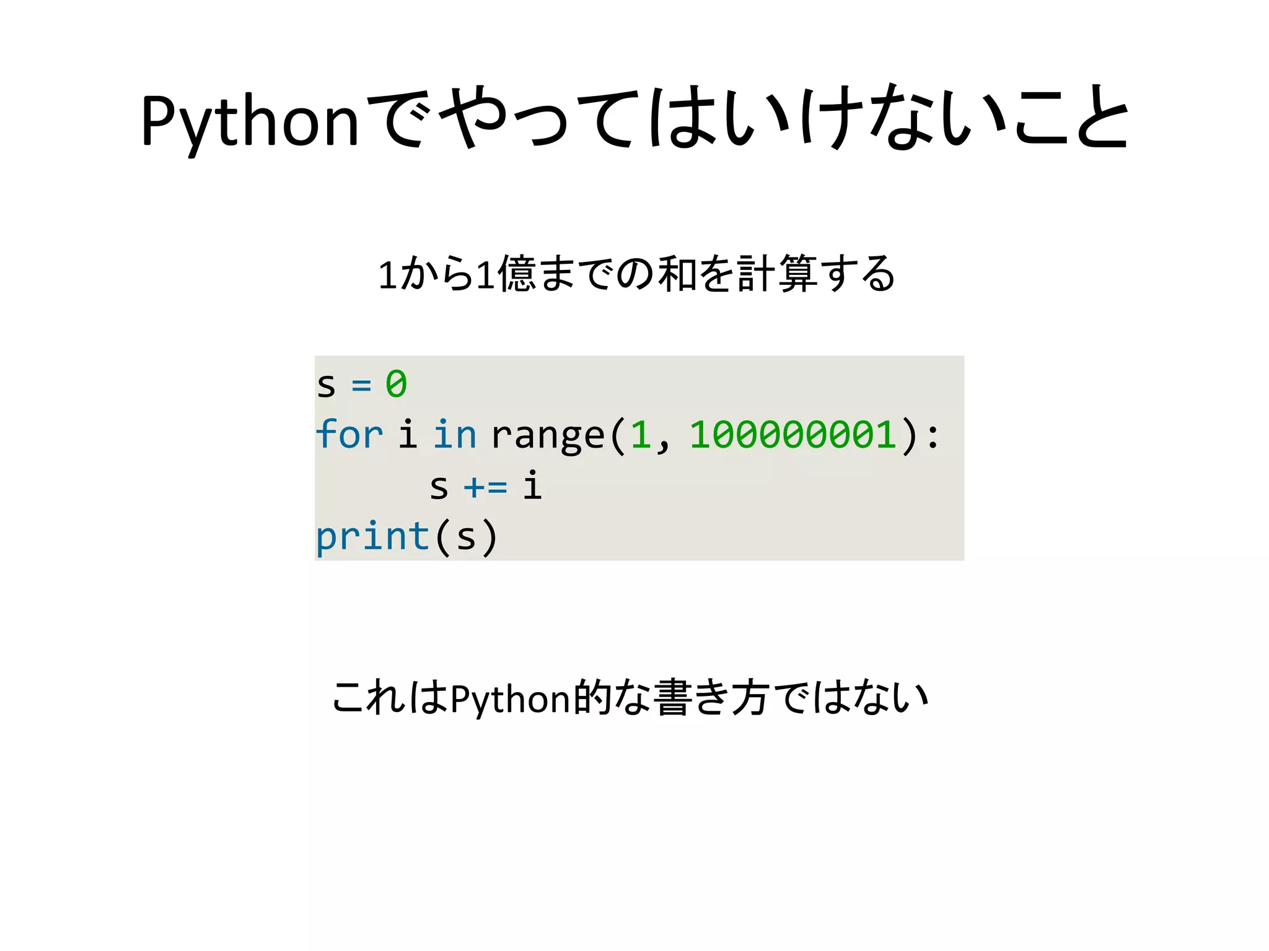Viewport: 1269px width, 951px height.
Task: Click the subtitle '1から1億までの和を計算する'
Action: pos(636,273)
